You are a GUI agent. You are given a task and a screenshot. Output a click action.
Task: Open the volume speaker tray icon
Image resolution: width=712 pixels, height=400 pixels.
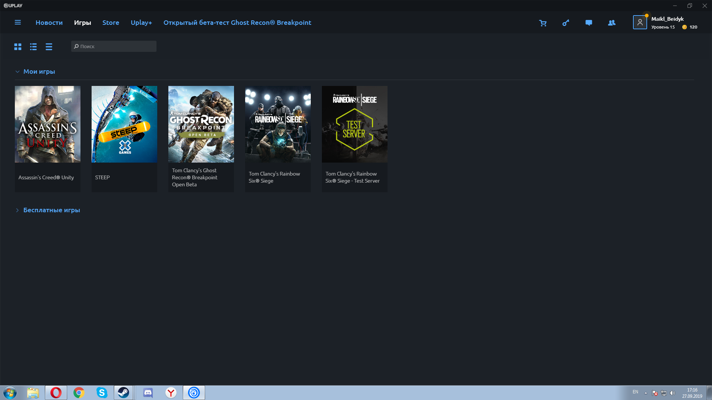(x=673, y=393)
